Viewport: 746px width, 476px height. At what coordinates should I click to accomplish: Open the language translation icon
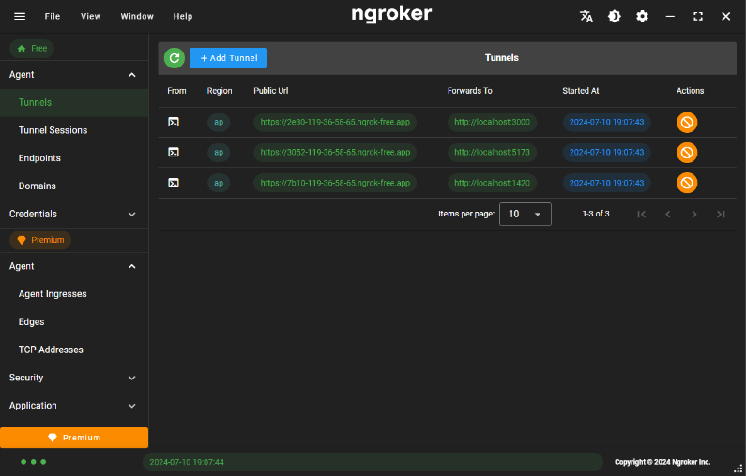point(586,16)
